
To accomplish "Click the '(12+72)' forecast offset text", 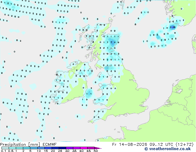I will [x=185, y=145].
